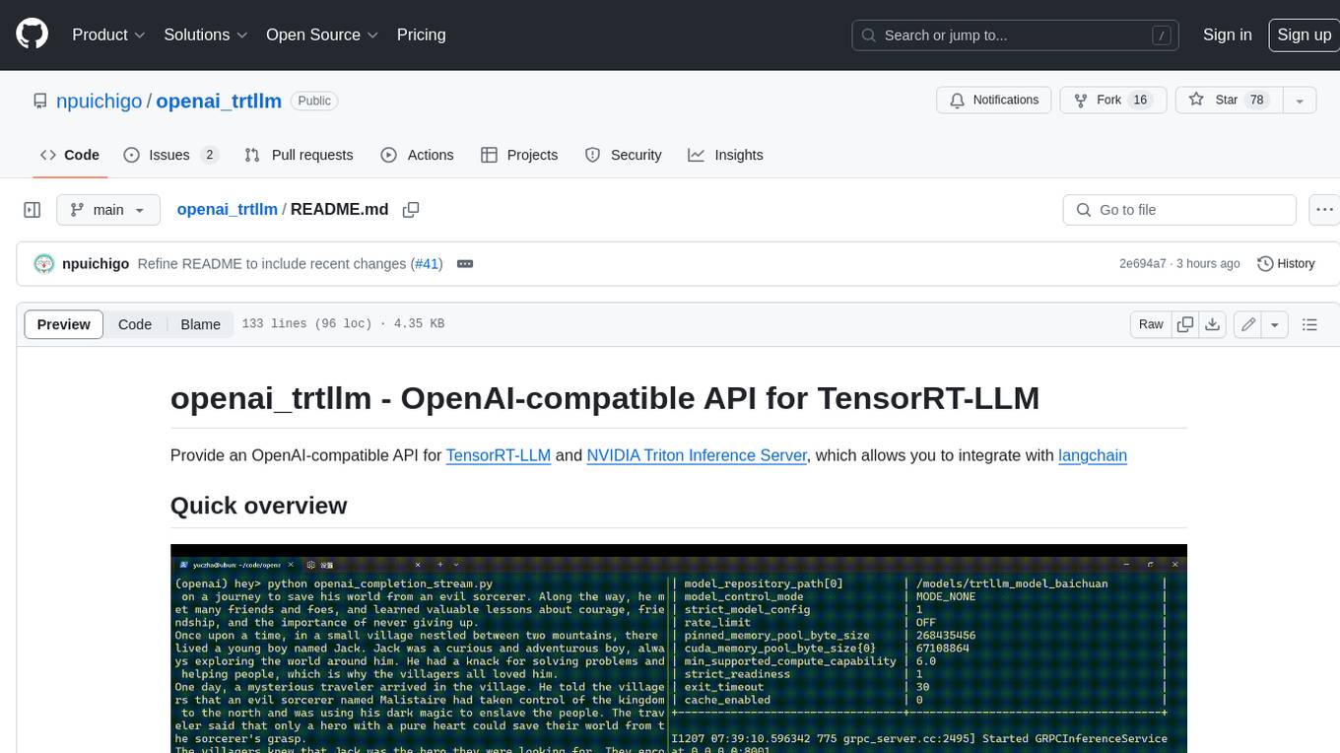Open the openai_trtllm repository link
The height and width of the screenshot is (753, 1340).
[x=219, y=101]
